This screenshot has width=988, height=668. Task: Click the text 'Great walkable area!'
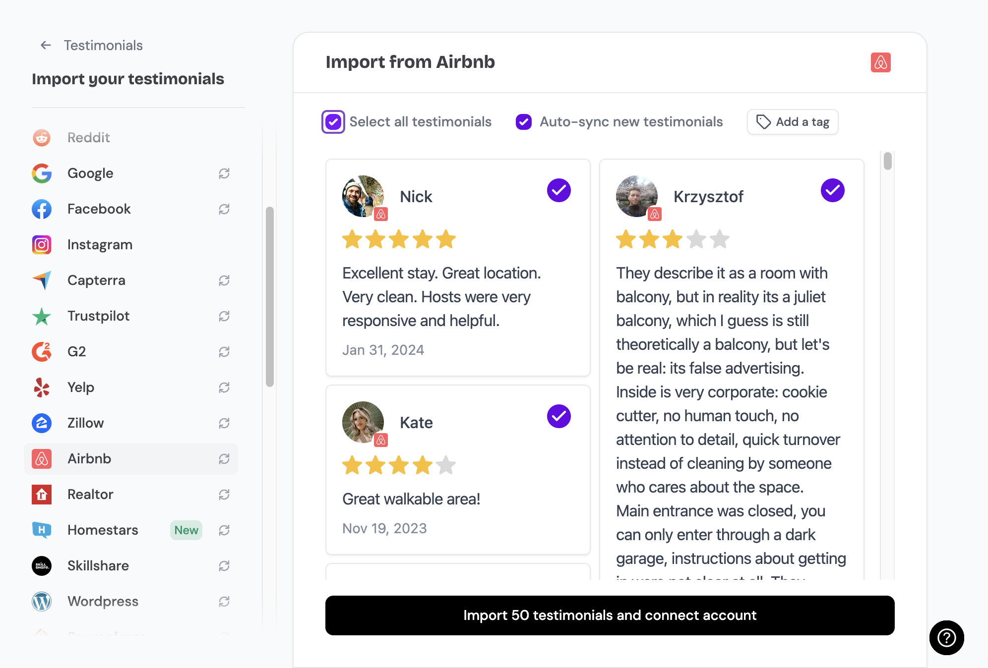411,499
